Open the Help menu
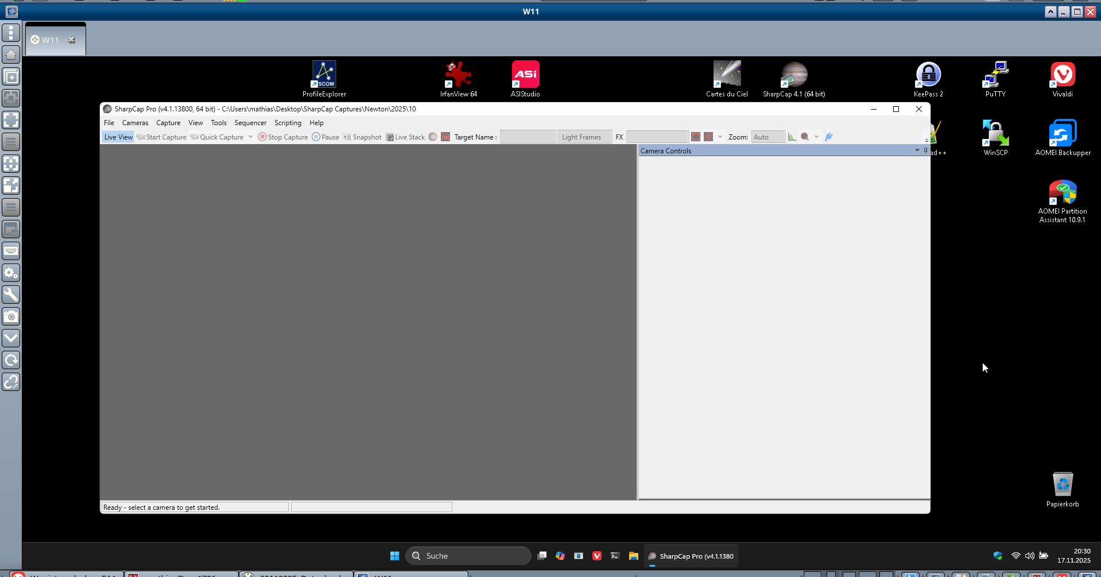Viewport: 1101px width, 577px height. pyautogui.click(x=316, y=123)
